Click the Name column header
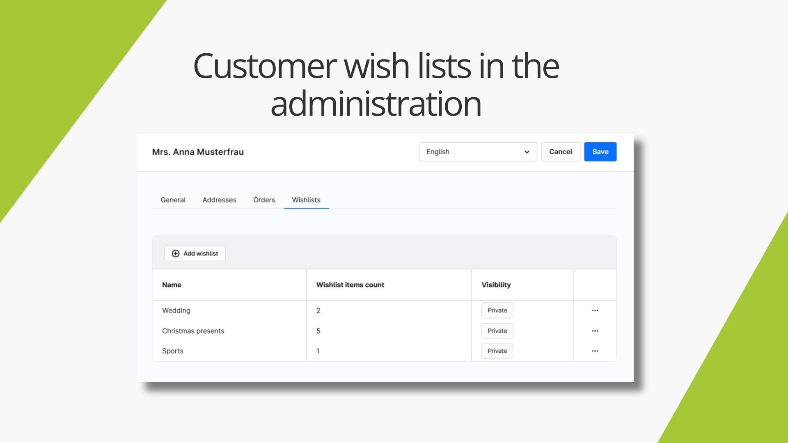This screenshot has height=443, width=788. tap(172, 285)
